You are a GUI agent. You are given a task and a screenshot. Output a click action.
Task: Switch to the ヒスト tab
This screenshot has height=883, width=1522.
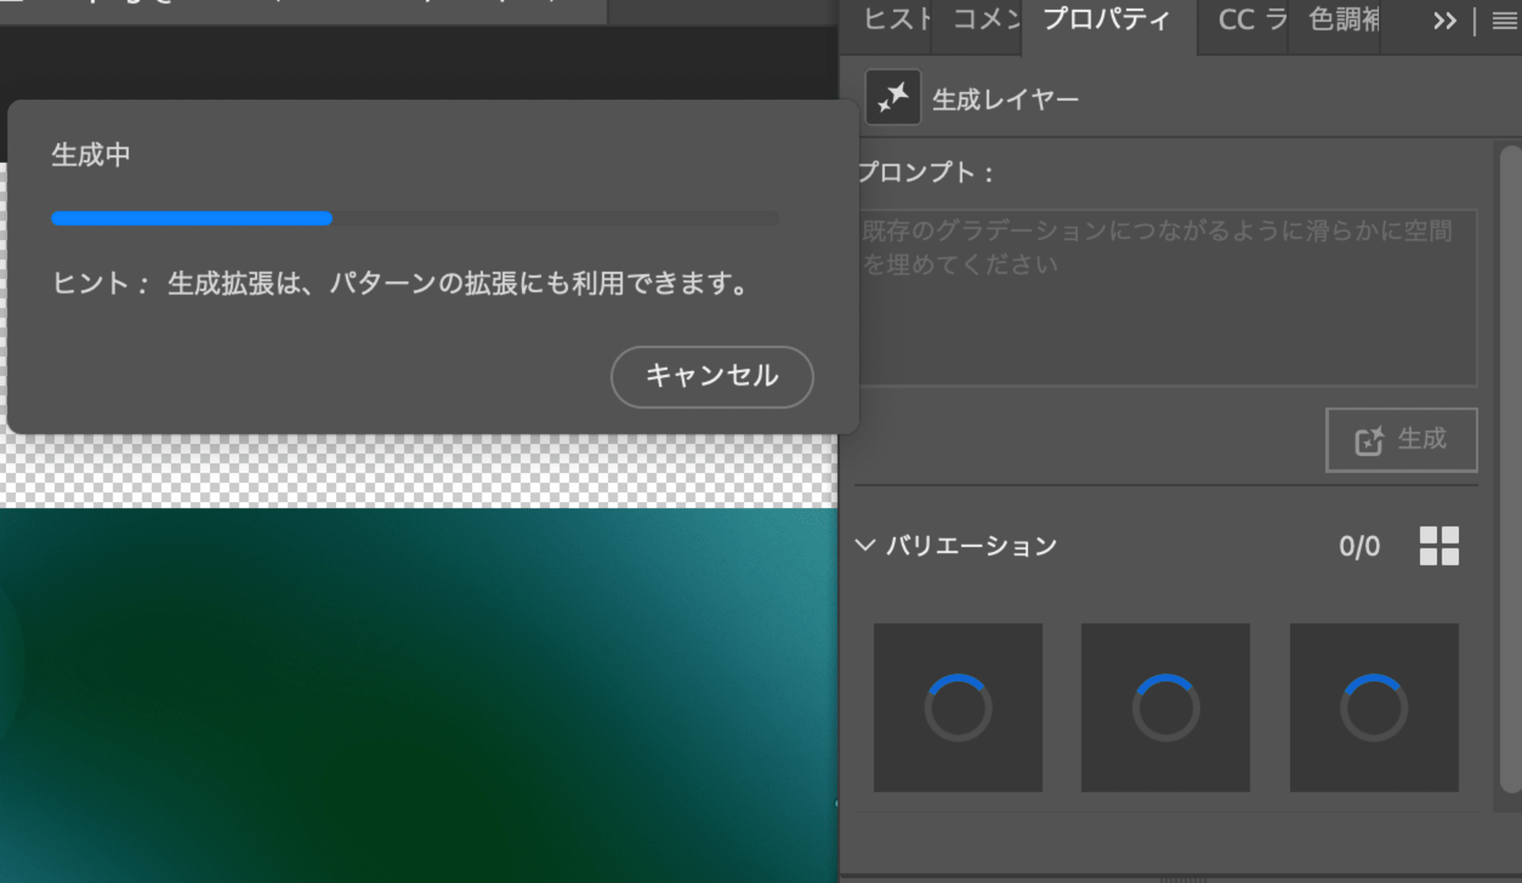[896, 20]
